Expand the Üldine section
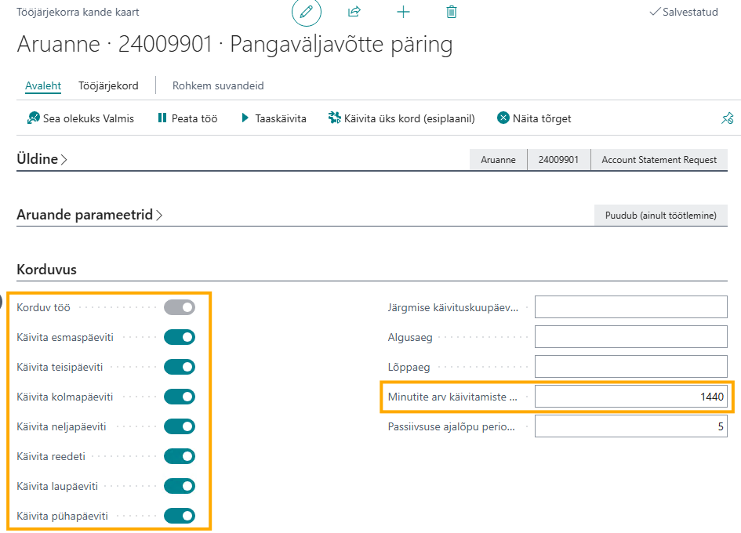The image size is (741, 533). (x=42, y=159)
